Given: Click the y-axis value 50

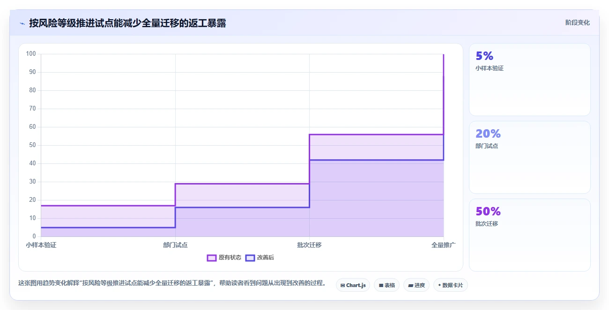Looking at the screenshot, I should [x=32, y=145].
